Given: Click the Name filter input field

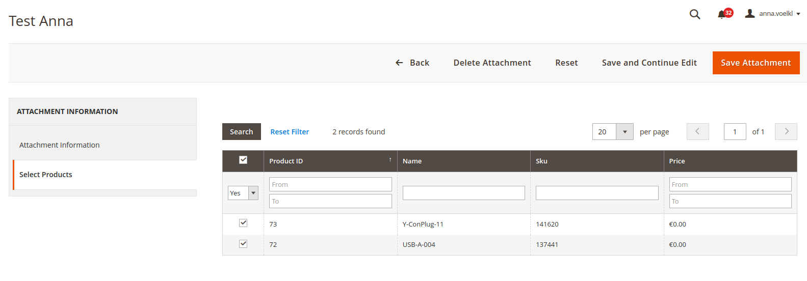Looking at the screenshot, I should pos(463,193).
